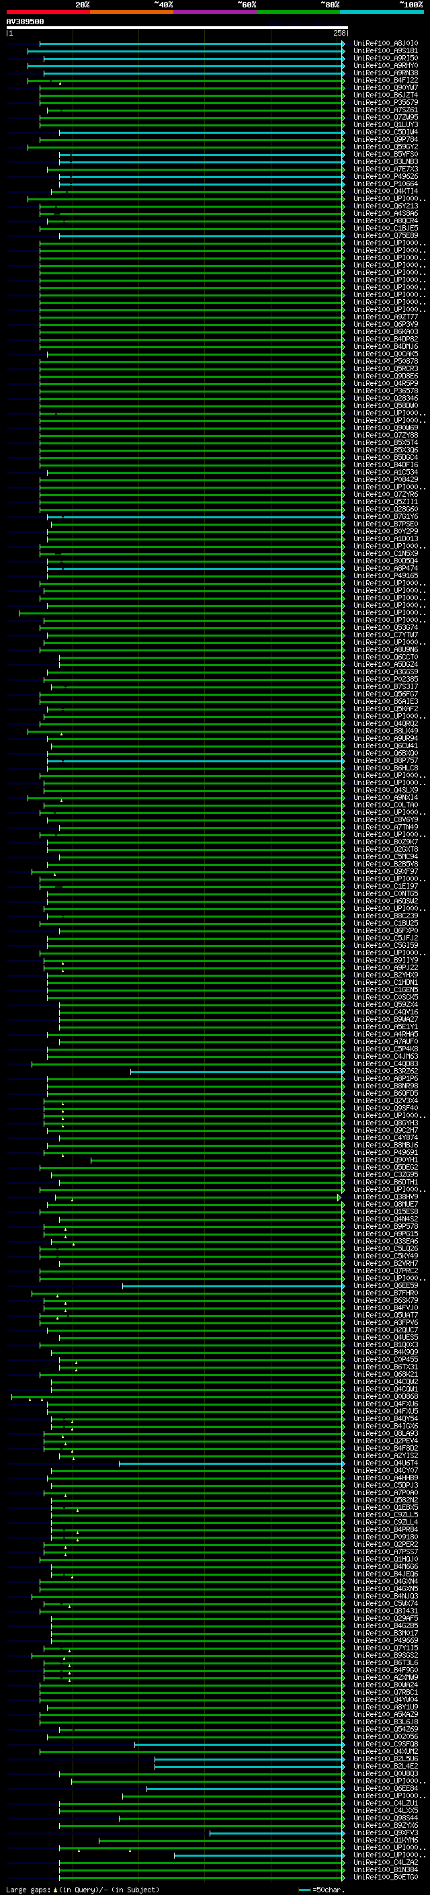Select the UniRef100_C4QD83 label

click(385, 1063)
